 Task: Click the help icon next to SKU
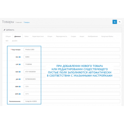pyautogui.click(x=20, y=57)
